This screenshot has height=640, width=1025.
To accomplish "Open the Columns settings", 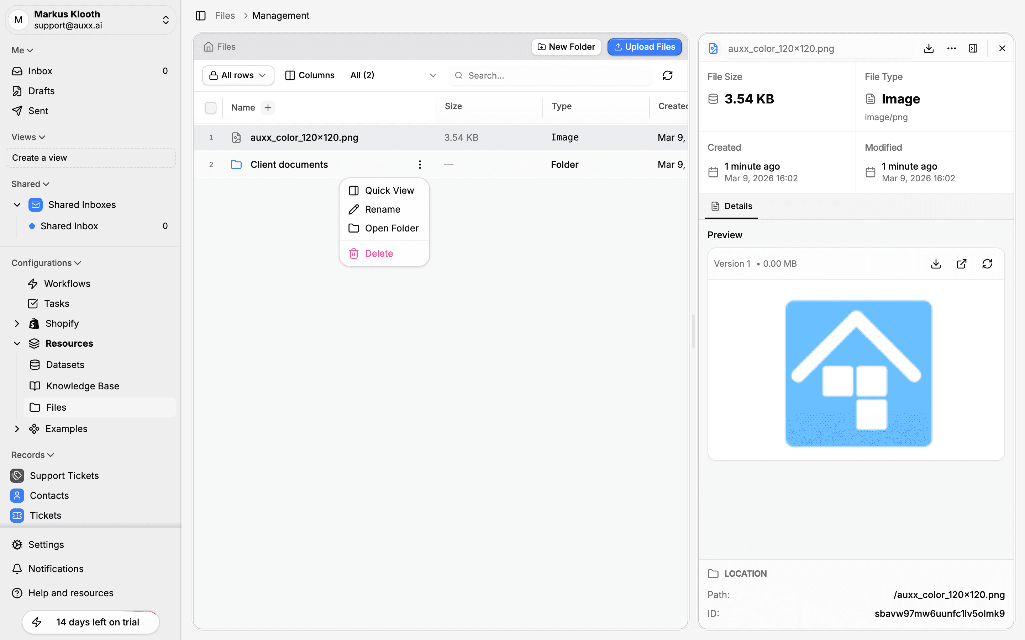I will (310, 75).
